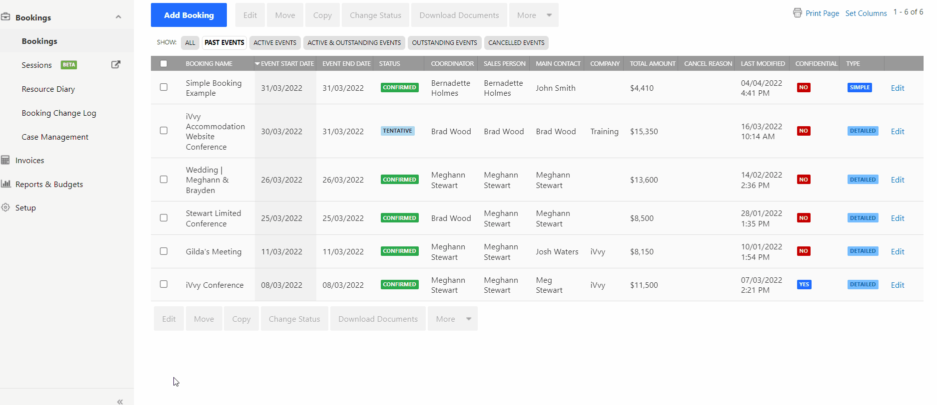Collapse sidebar with double chevron icon

coord(120,401)
